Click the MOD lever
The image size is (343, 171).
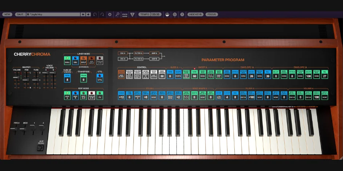coord(23,129)
